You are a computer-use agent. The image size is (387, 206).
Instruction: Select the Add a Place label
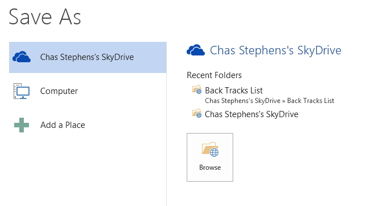pyautogui.click(x=62, y=125)
